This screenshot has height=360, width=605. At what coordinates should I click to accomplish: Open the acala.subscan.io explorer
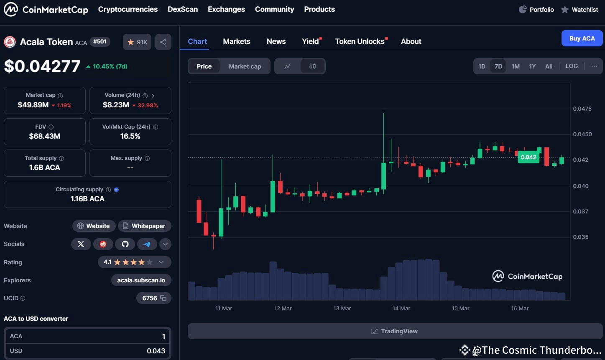click(141, 280)
